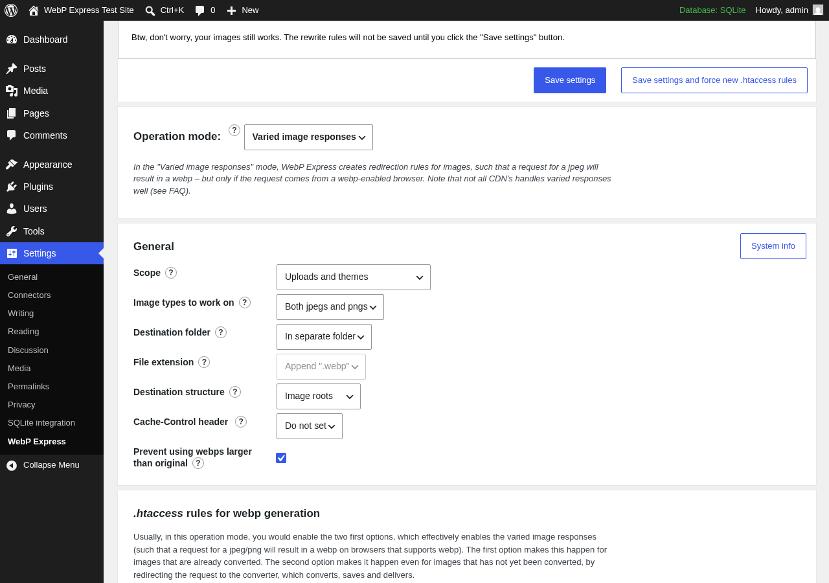829x583 pixels.
Task: Click the Media library icon in sidebar
Action: tap(12, 91)
